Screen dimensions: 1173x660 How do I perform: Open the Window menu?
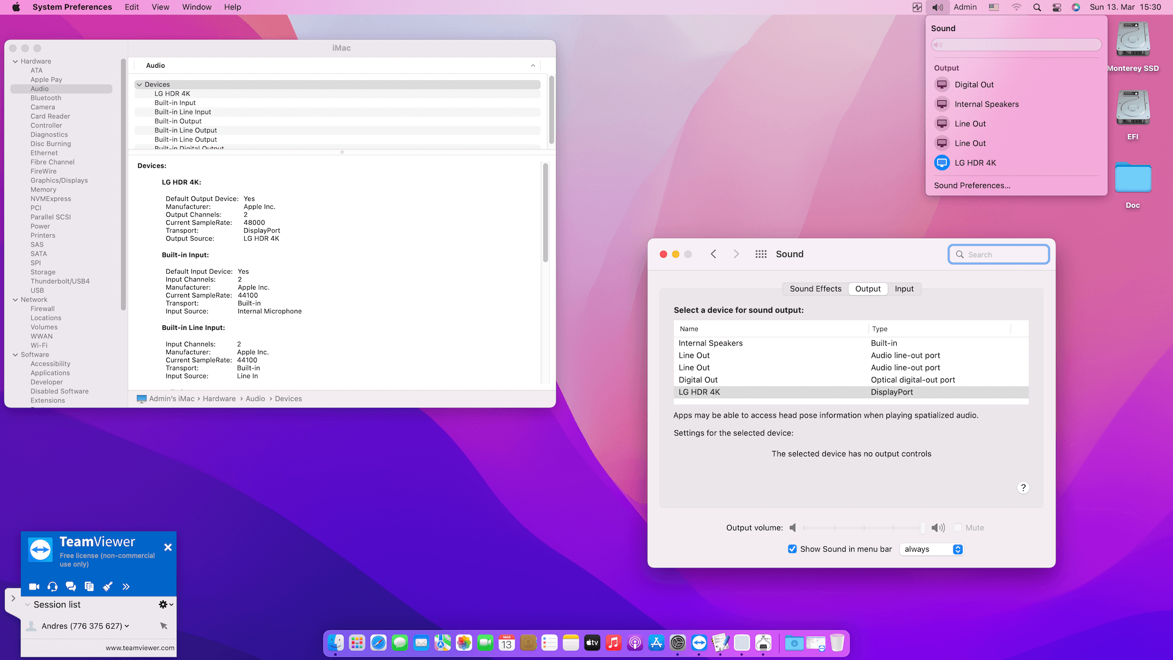pyautogui.click(x=196, y=7)
